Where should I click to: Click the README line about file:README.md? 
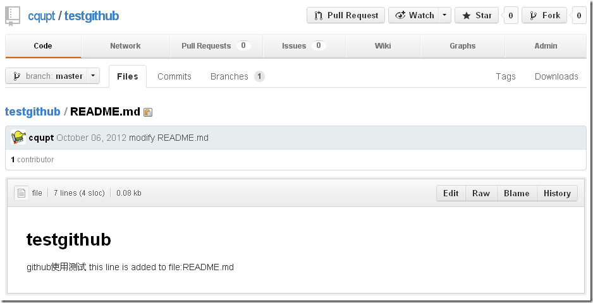(130, 268)
